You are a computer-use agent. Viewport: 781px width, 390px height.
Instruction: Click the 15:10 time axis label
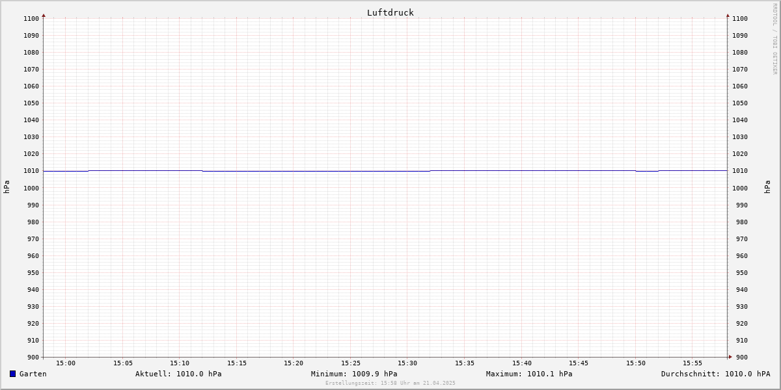click(180, 363)
